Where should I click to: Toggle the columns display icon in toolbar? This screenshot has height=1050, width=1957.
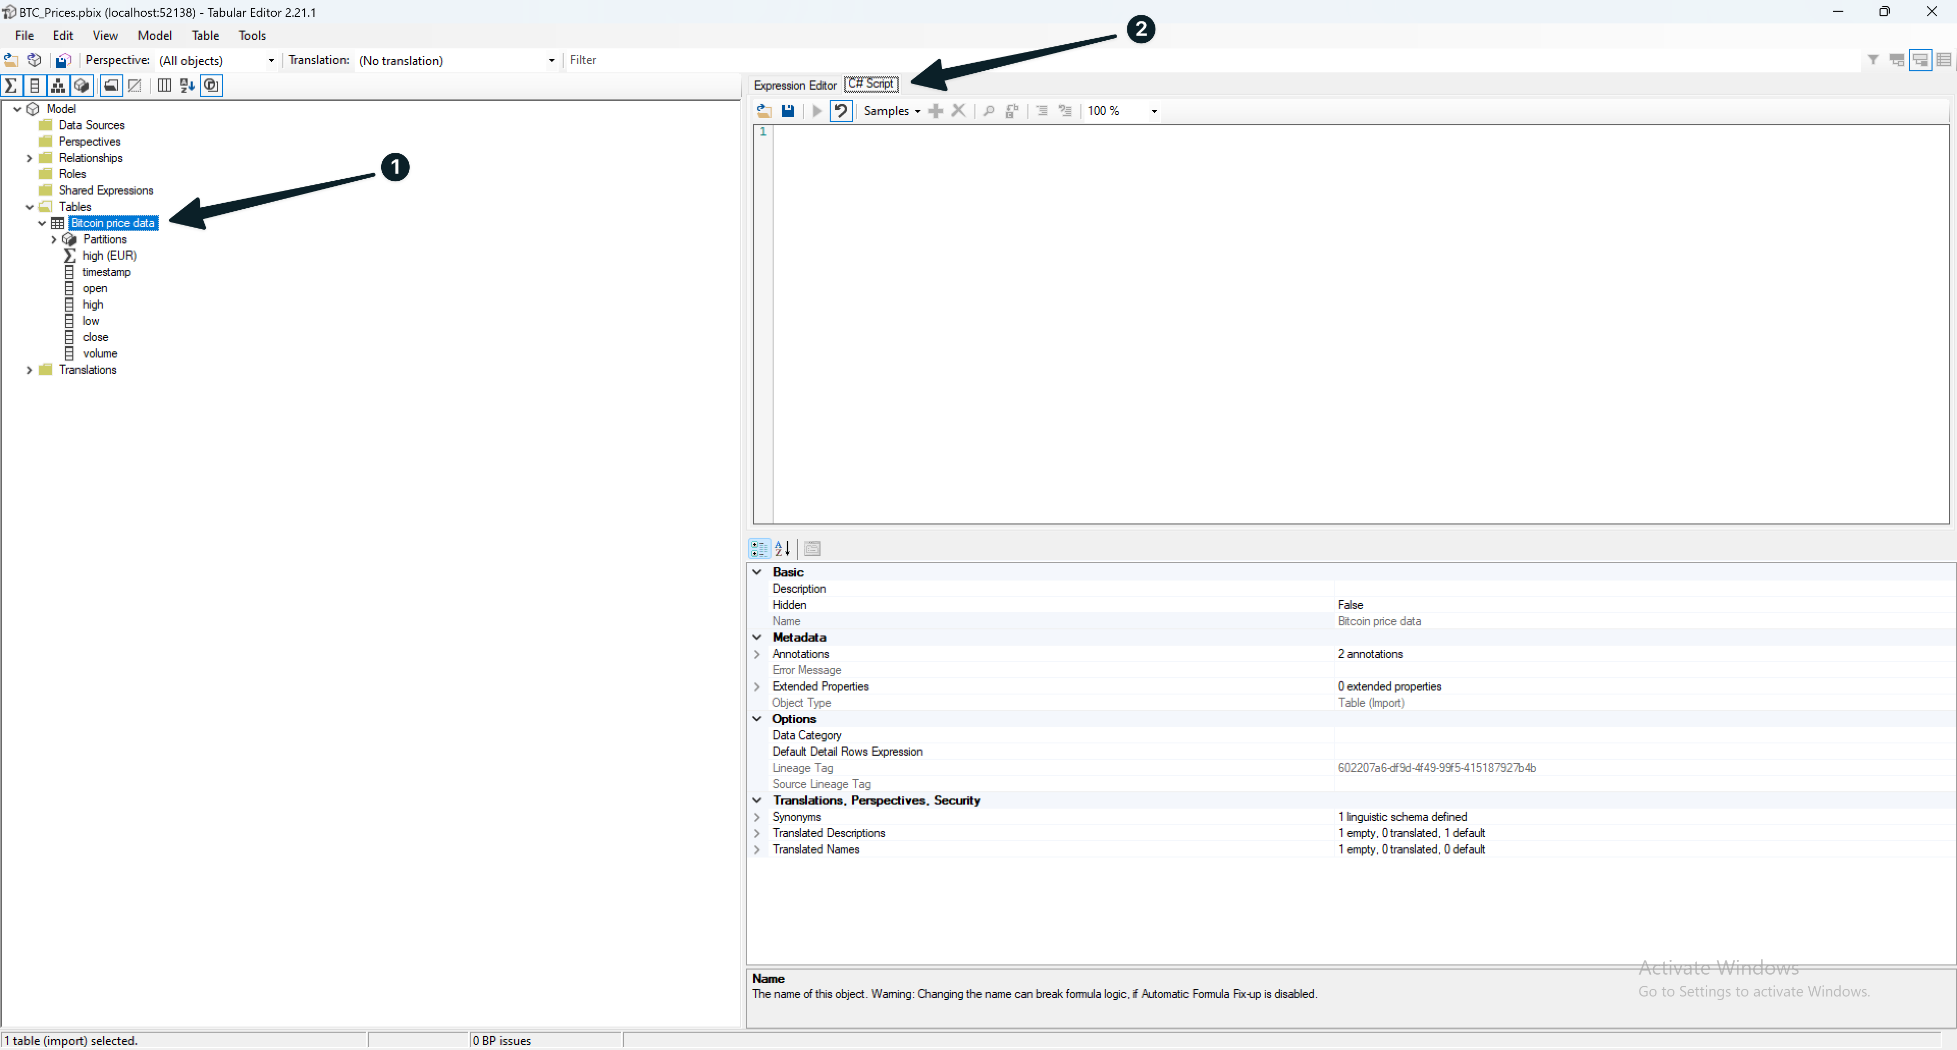tap(164, 85)
